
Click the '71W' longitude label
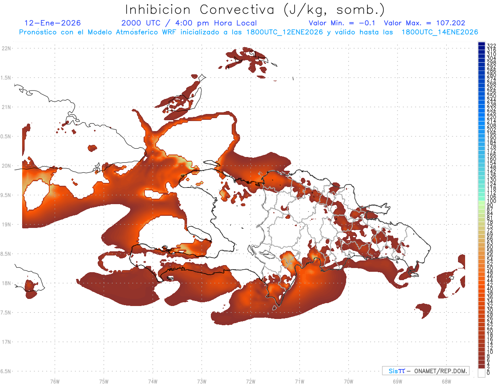click(299, 381)
